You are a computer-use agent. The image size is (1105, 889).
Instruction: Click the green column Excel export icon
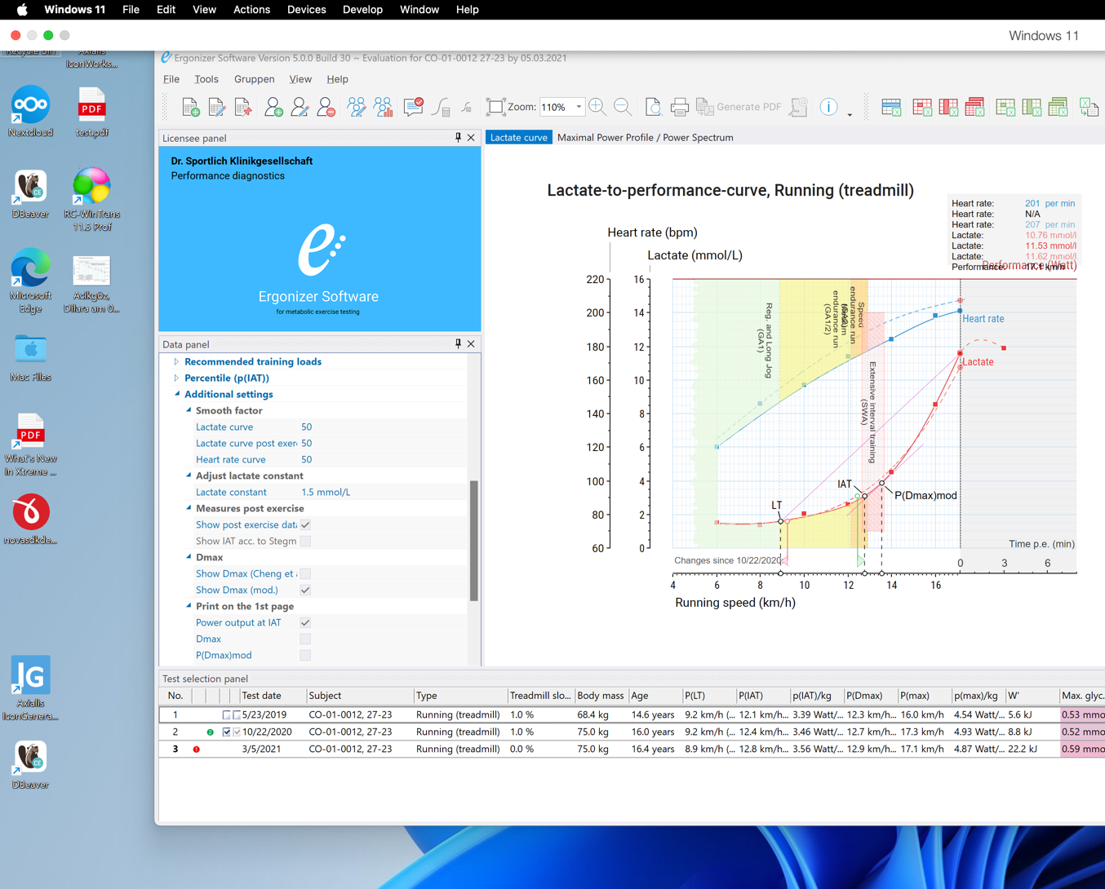(1032, 107)
